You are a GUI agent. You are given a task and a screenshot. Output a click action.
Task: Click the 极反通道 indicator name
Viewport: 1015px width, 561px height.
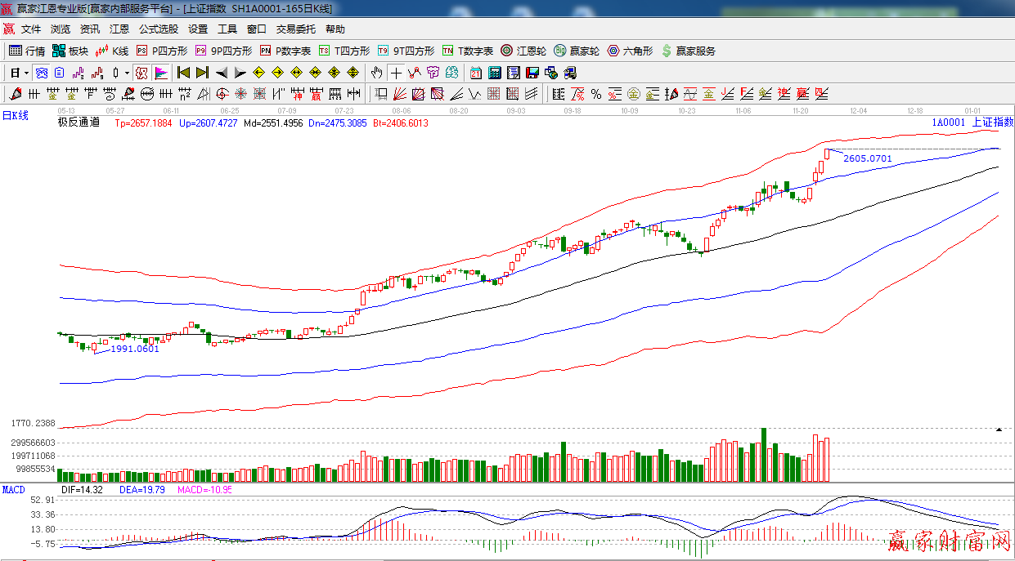pos(79,123)
